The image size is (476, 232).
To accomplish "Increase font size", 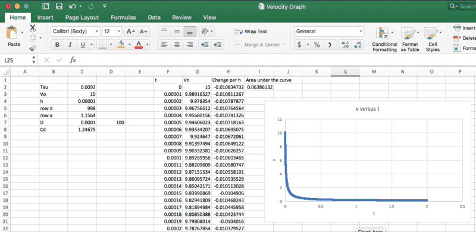I will (x=131, y=32).
